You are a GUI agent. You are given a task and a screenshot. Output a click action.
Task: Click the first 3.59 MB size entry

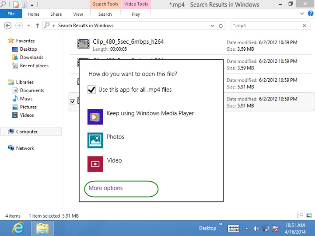(245, 49)
